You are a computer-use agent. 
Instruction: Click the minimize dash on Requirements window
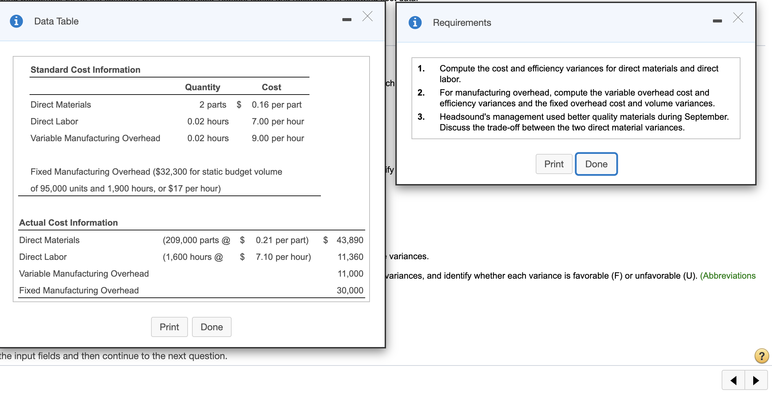718,20
